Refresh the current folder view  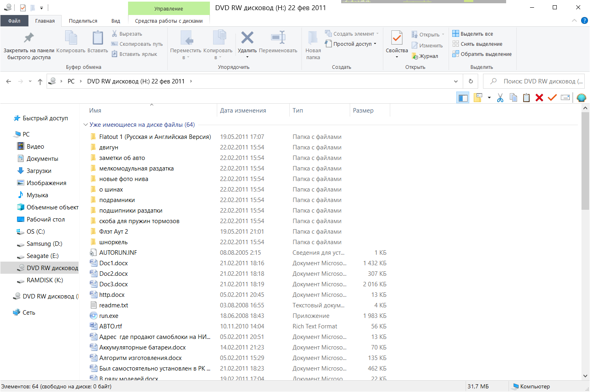click(470, 81)
